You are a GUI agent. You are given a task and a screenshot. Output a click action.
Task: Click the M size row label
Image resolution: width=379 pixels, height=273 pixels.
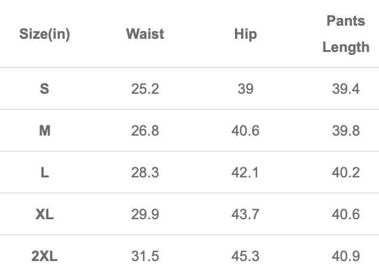pyautogui.click(x=45, y=131)
